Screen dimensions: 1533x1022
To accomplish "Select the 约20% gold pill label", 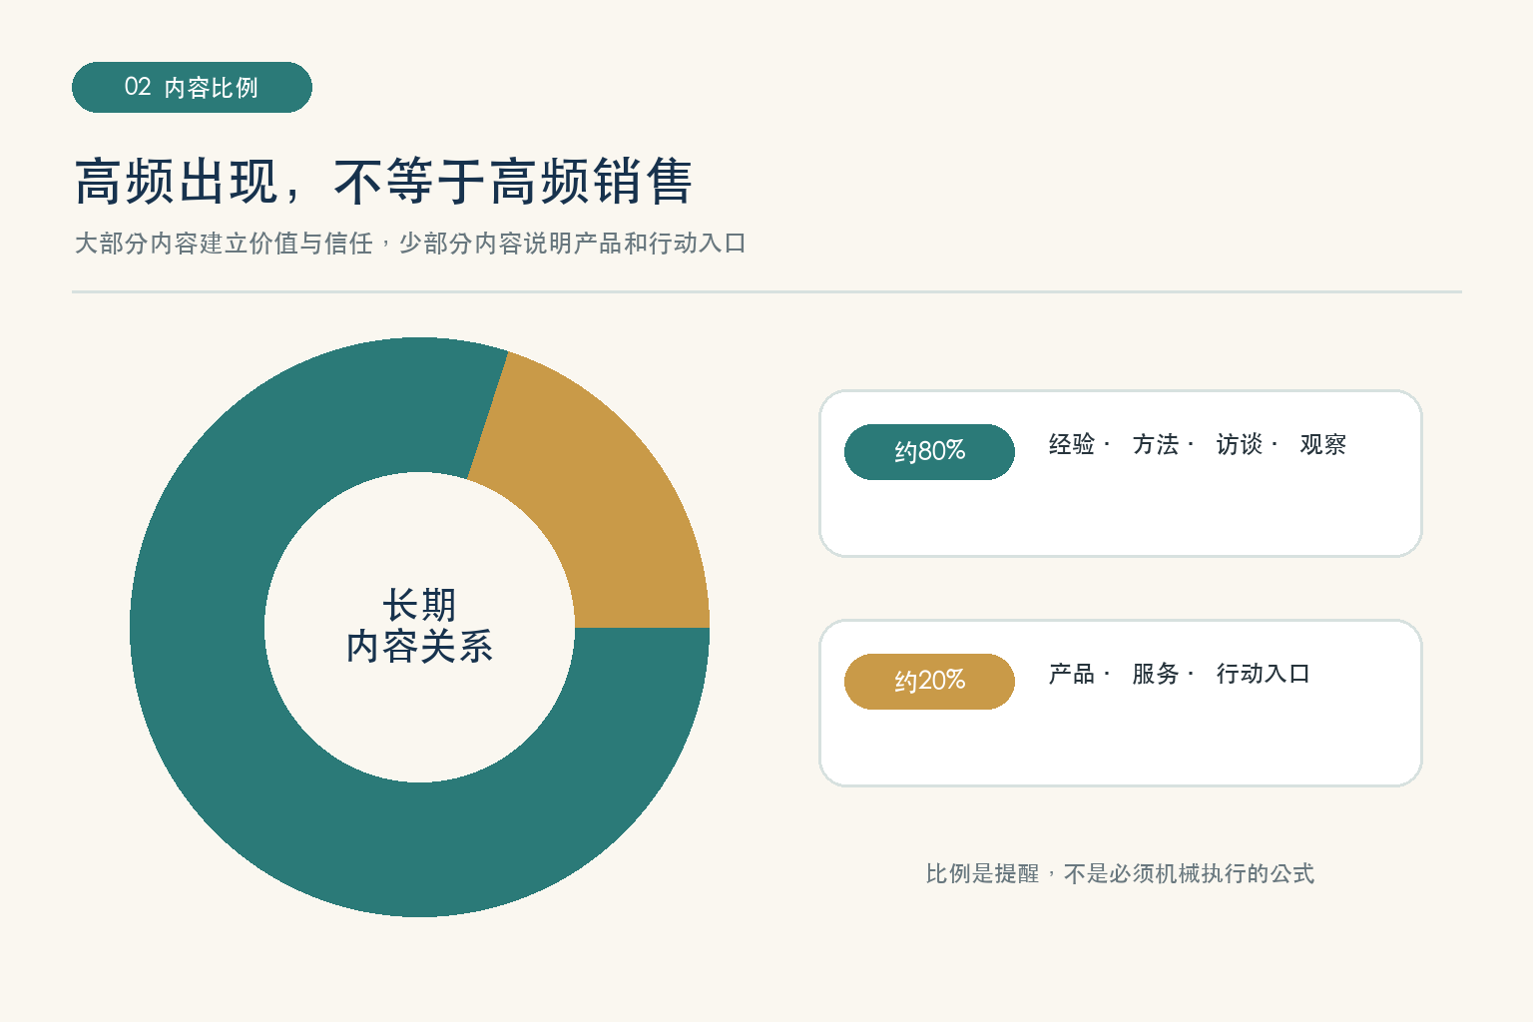I will pos(929,681).
